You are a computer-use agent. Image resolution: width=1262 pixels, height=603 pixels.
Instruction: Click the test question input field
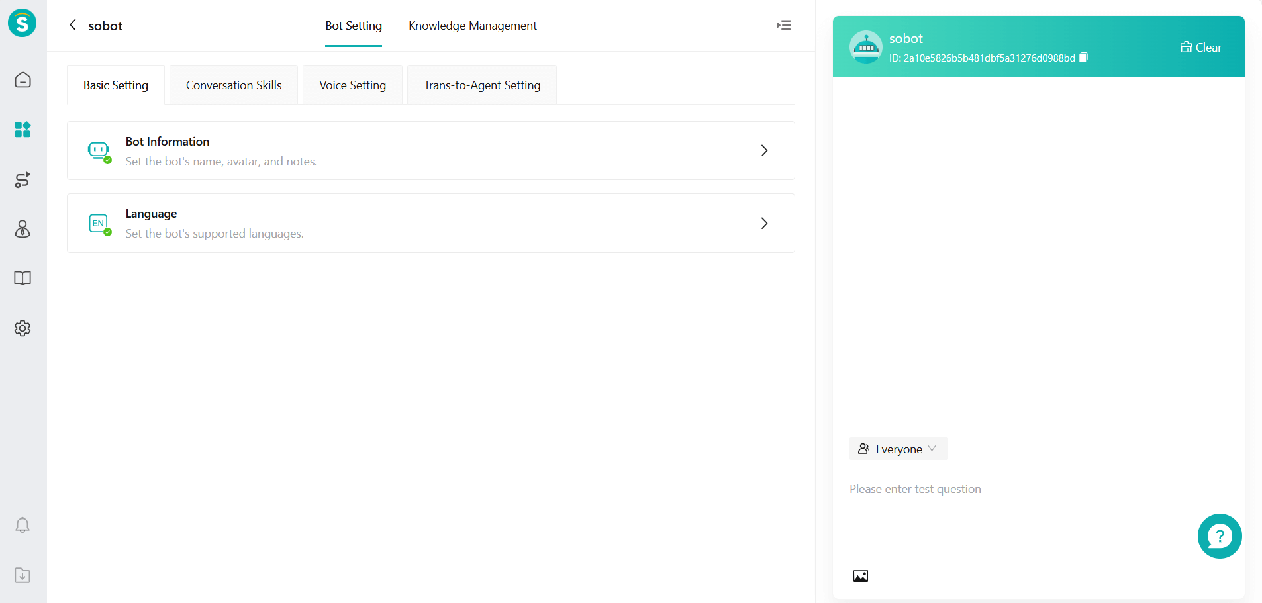pos(1038,516)
